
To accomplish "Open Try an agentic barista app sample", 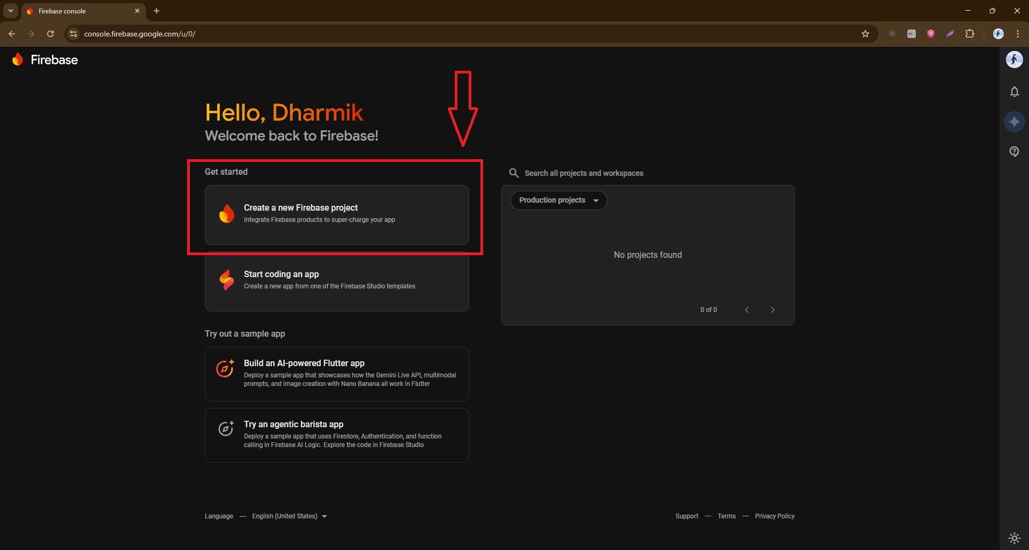I will 337,435.
